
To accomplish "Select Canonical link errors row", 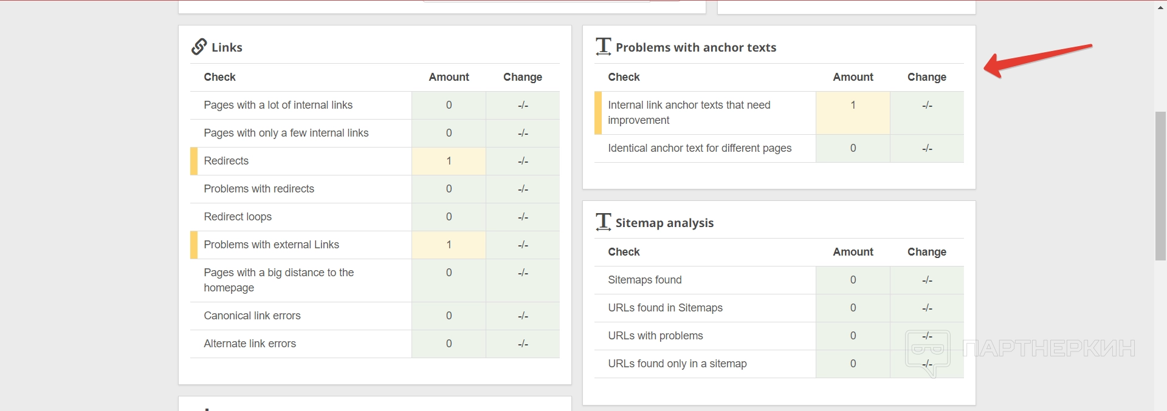I will coord(252,316).
